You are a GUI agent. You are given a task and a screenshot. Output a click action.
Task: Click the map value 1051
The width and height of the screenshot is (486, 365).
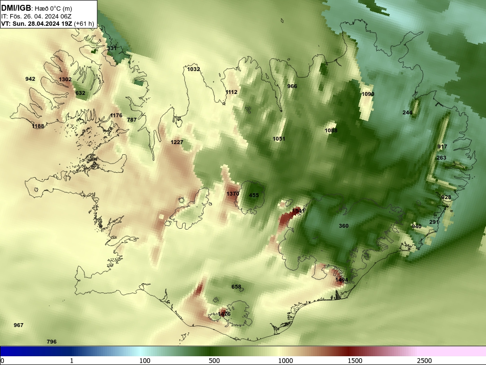[x=278, y=139]
